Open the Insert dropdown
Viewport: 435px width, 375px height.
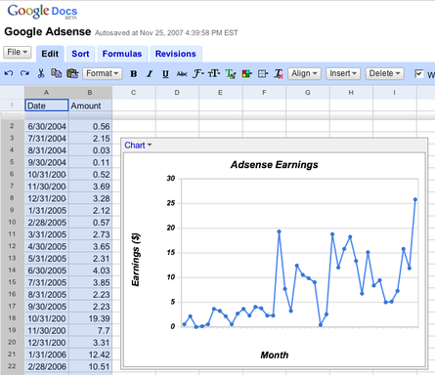(x=343, y=73)
